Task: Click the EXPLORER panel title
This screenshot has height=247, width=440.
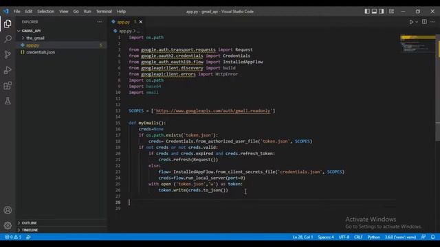Action: click(30, 22)
